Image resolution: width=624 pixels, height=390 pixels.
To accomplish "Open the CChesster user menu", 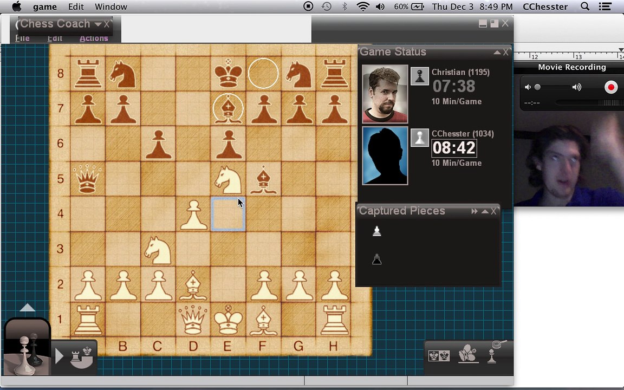I will coord(545,6).
